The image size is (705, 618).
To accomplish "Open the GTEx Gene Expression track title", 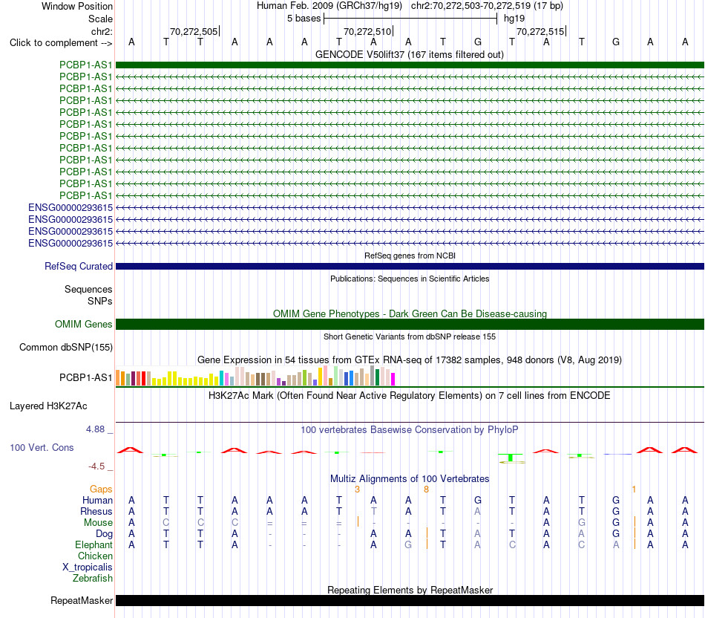I will [410, 360].
